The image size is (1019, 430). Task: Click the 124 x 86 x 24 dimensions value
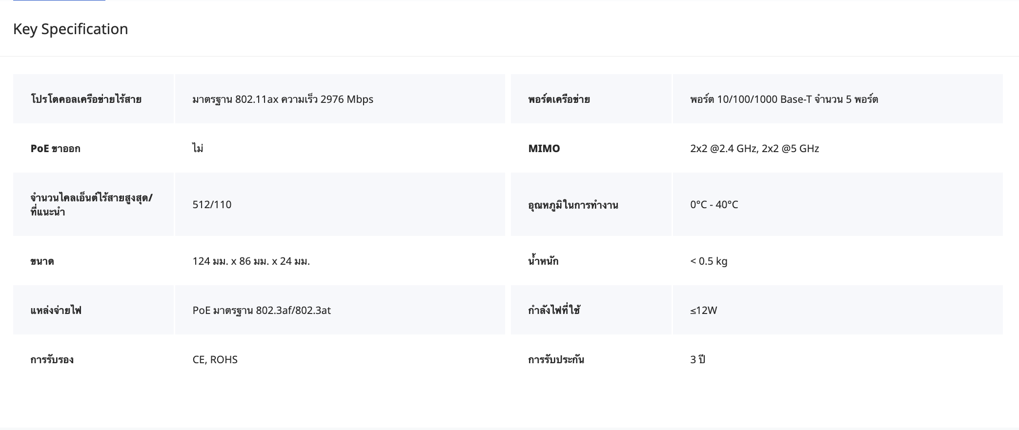(x=251, y=261)
